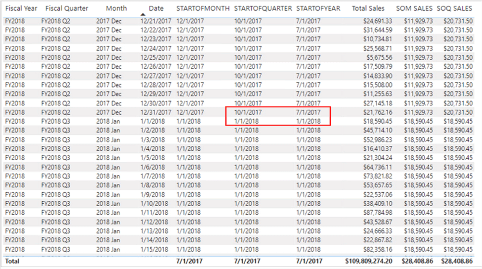Click the Fiscal Quarter cell in the 1/9/2018 row
Screen dimensions: 482x269
pos(56,194)
